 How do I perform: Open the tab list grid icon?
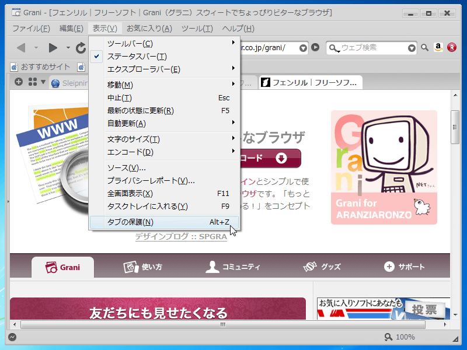click(x=33, y=82)
